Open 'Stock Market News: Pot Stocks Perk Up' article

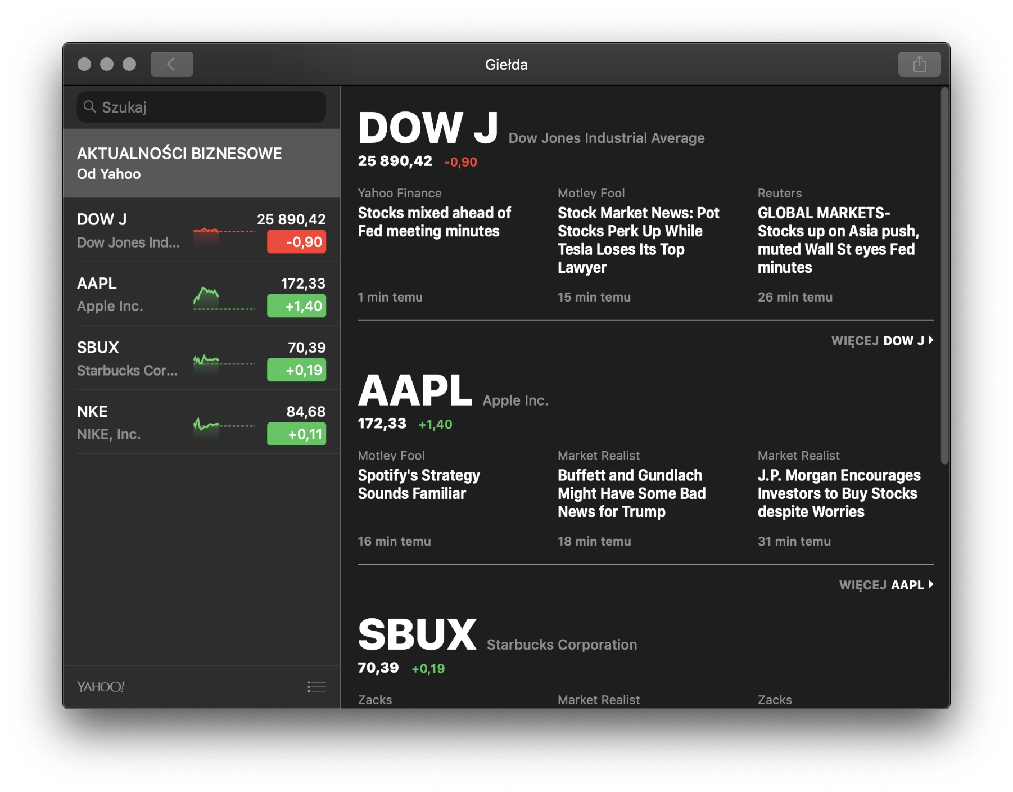pos(638,240)
